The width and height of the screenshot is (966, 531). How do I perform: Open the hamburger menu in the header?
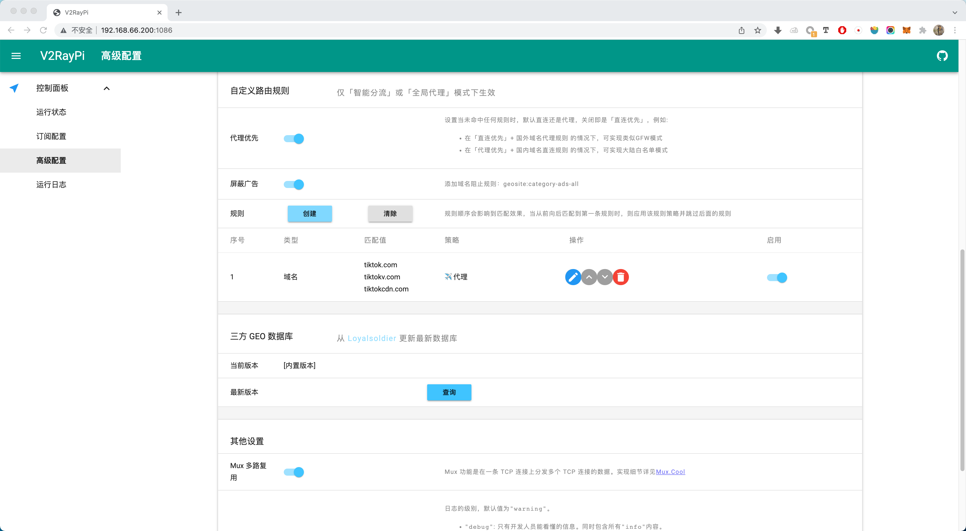[16, 56]
